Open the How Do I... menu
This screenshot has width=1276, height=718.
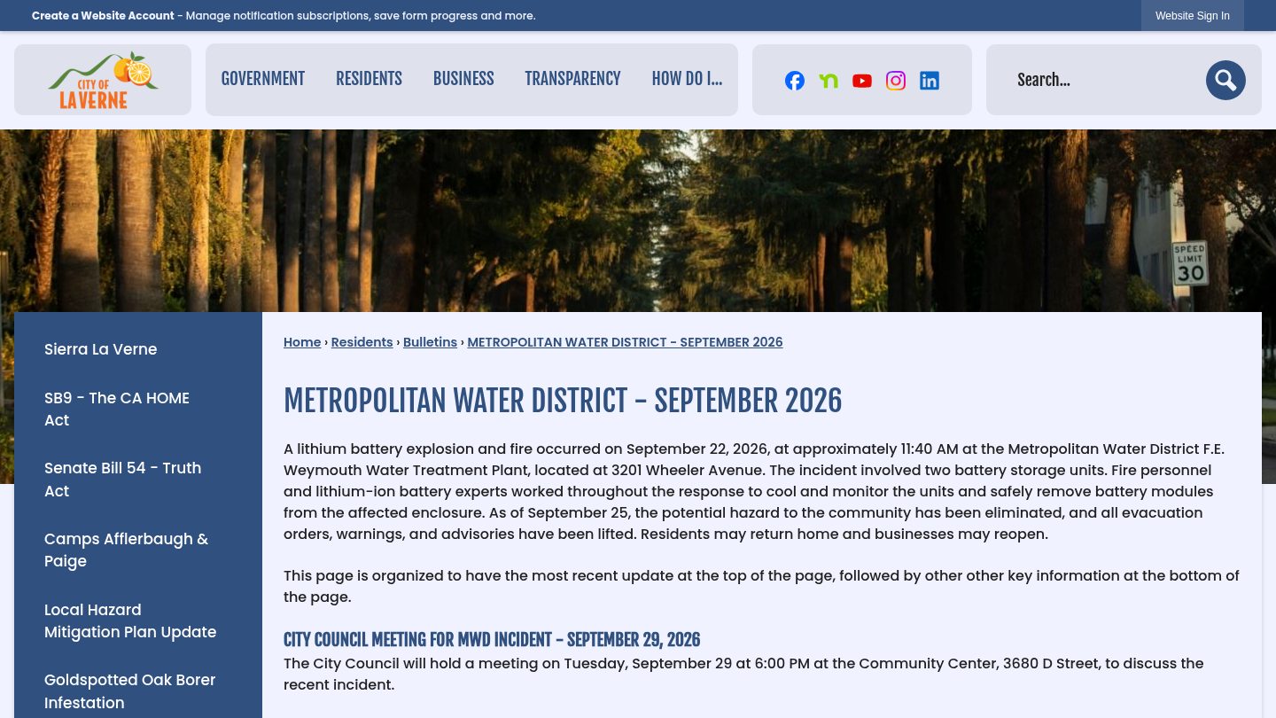coord(687,79)
